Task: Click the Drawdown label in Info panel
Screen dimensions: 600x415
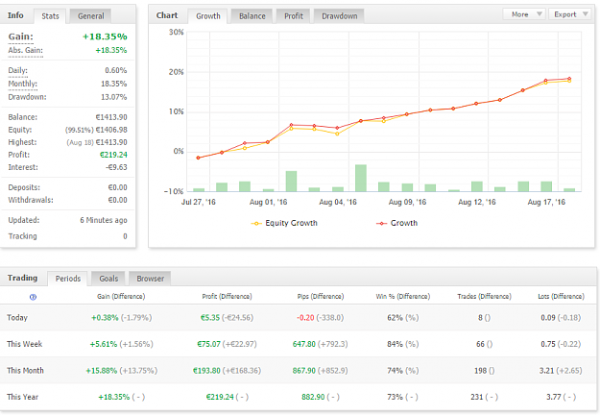Action: click(27, 97)
